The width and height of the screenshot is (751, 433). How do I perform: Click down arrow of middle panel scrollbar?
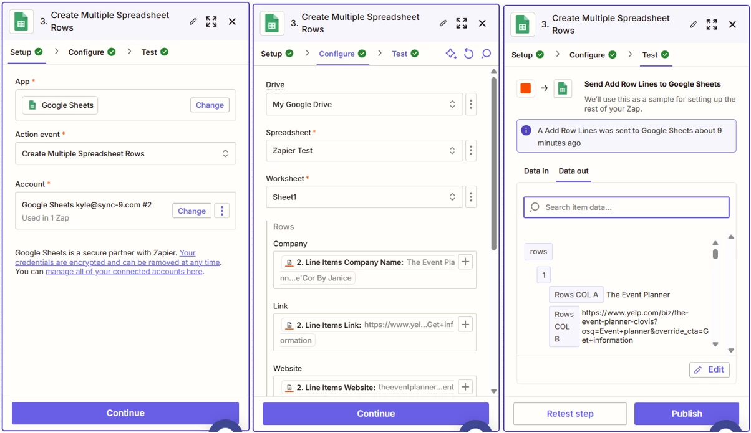point(494,391)
